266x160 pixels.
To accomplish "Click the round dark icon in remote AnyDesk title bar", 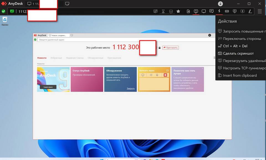I will [210, 35].
